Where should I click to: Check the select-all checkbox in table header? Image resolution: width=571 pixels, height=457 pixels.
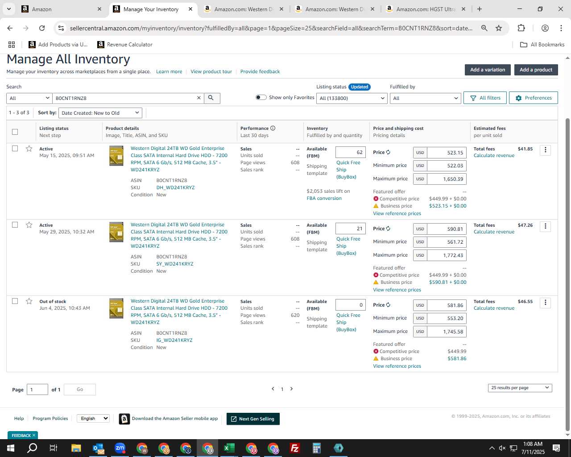click(15, 132)
